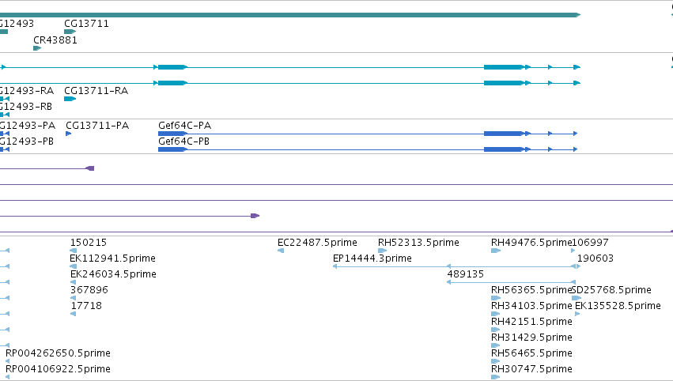673x381 pixels.
Task: Click the RH56465.5prime label
Action: (x=531, y=353)
